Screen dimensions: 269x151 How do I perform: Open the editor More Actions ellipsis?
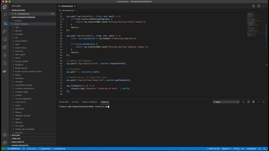[x=264, y=6]
